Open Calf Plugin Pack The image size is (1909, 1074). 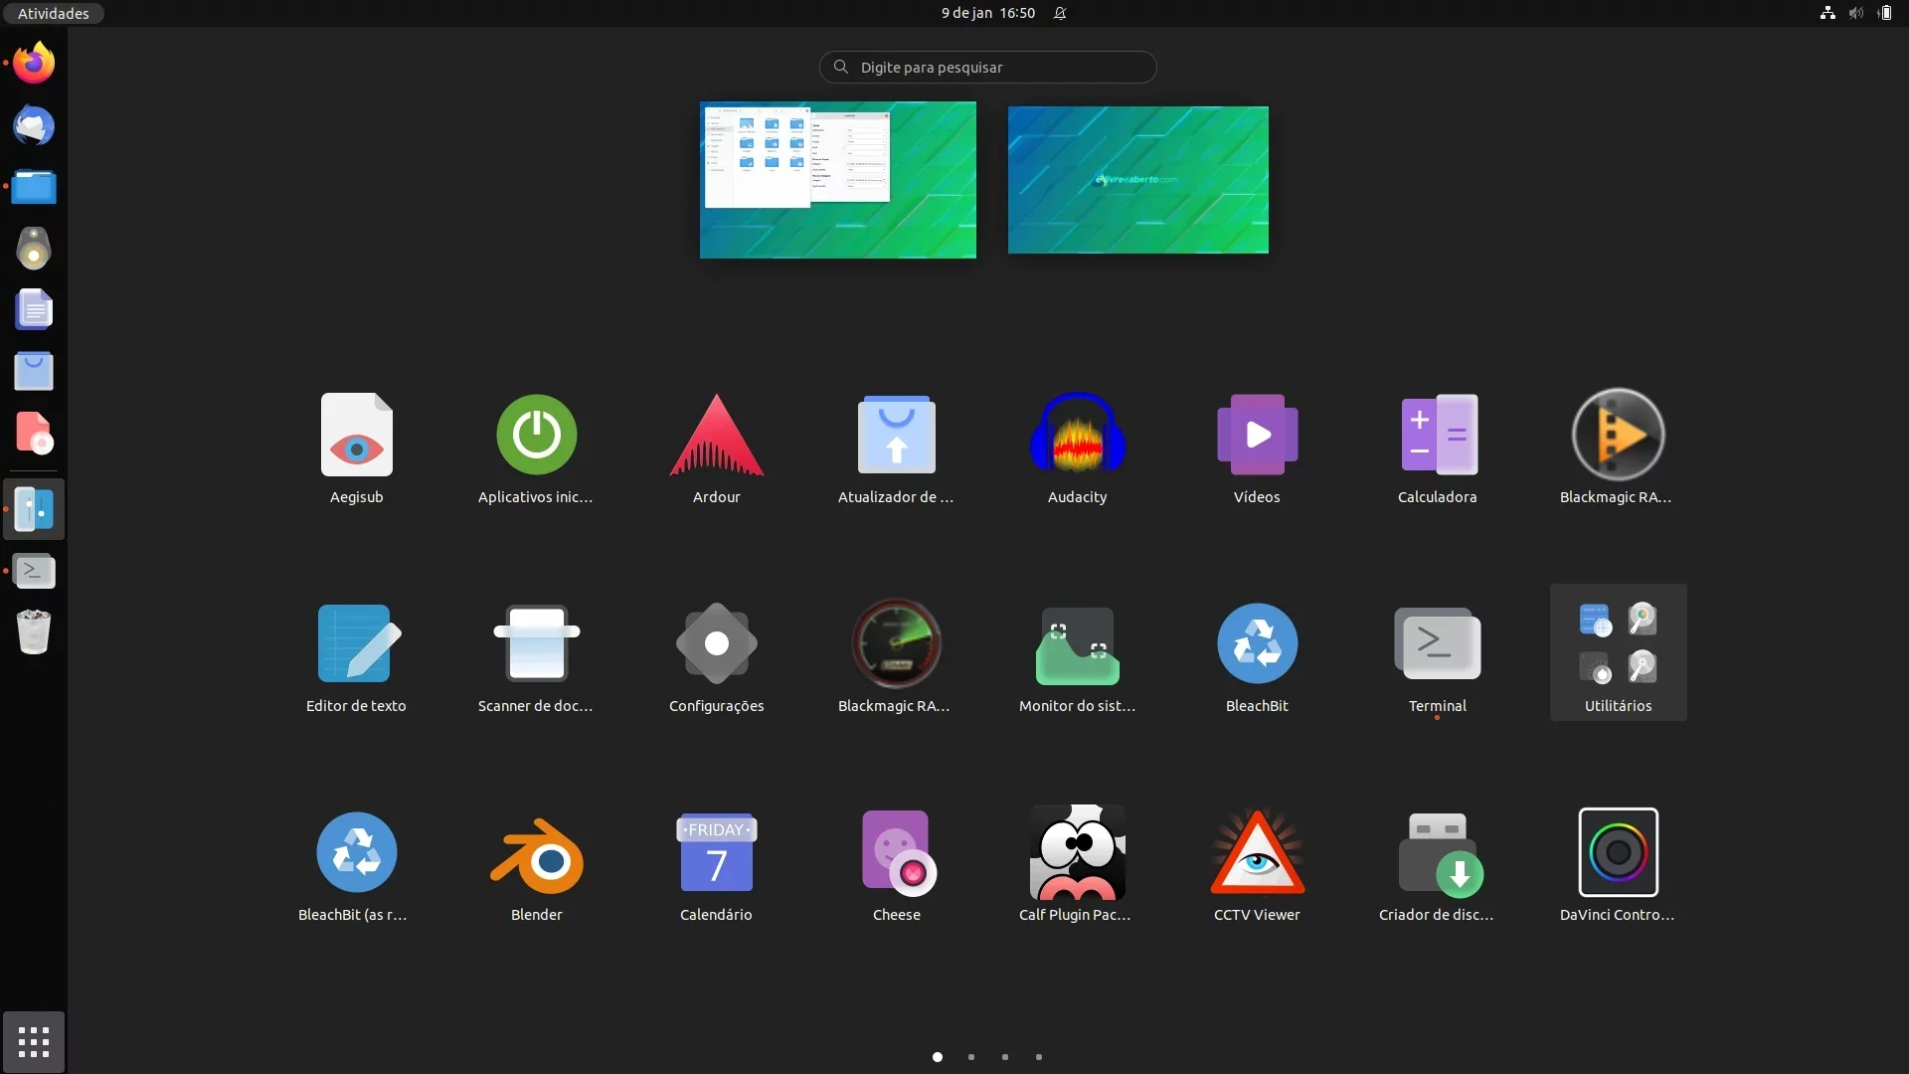1077,866
